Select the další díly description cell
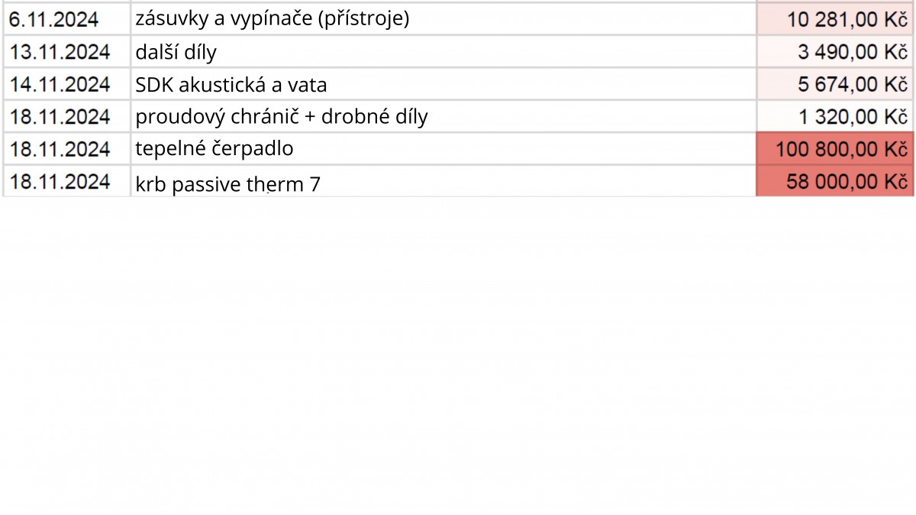The height and width of the screenshot is (515, 916). (443, 52)
